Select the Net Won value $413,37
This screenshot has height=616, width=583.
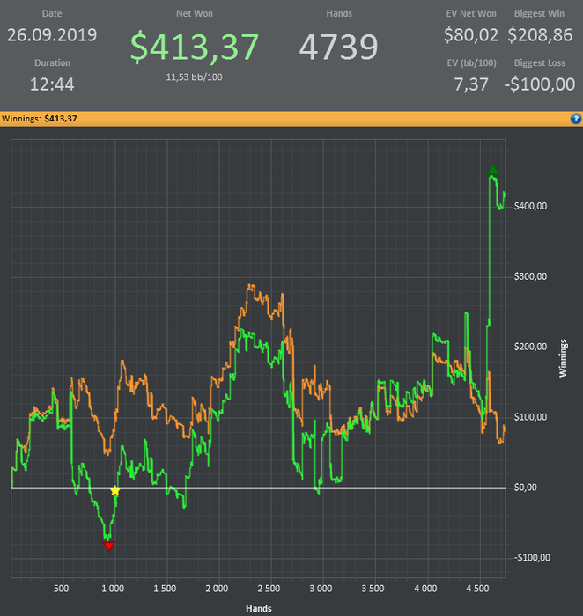(x=195, y=48)
